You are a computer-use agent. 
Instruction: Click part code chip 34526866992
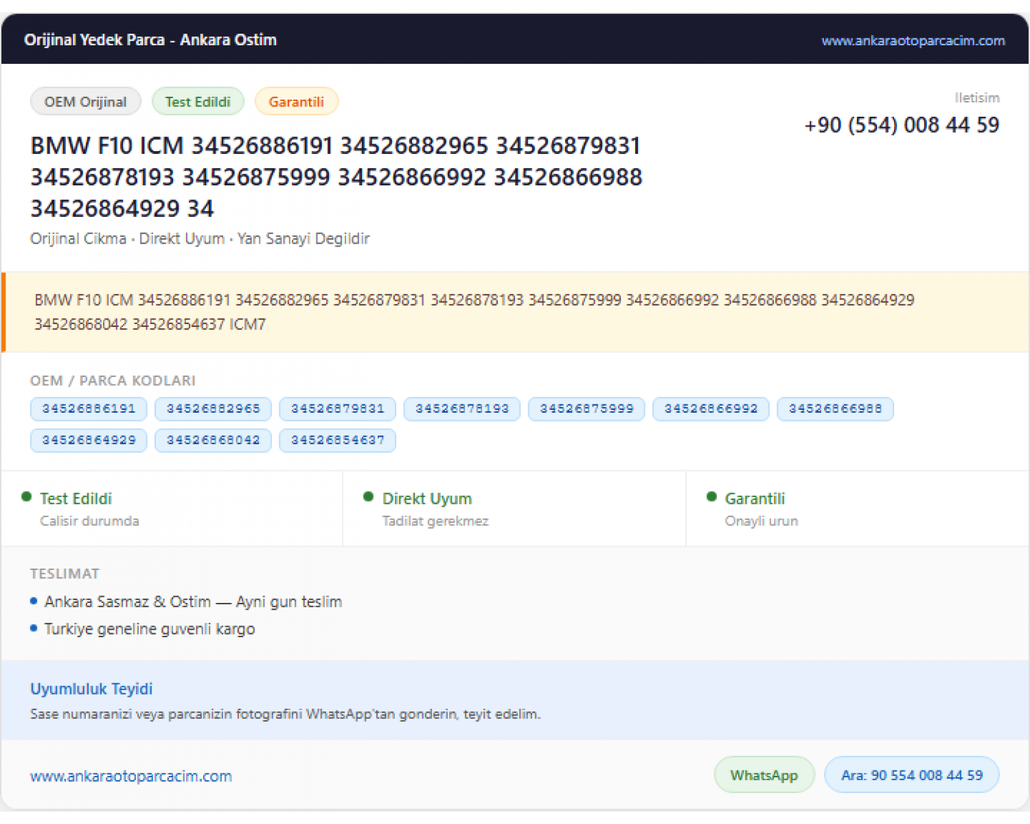point(711,409)
